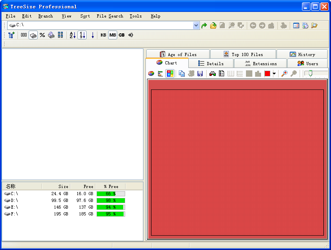Switch to the Extensions tab
This screenshot has width=331, height=250.
261,64
